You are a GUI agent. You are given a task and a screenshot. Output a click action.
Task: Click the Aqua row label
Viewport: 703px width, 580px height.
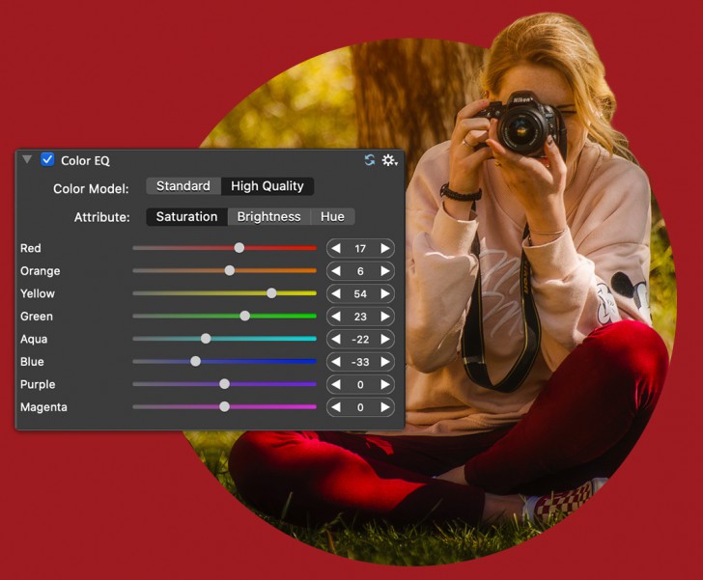tap(34, 340)
